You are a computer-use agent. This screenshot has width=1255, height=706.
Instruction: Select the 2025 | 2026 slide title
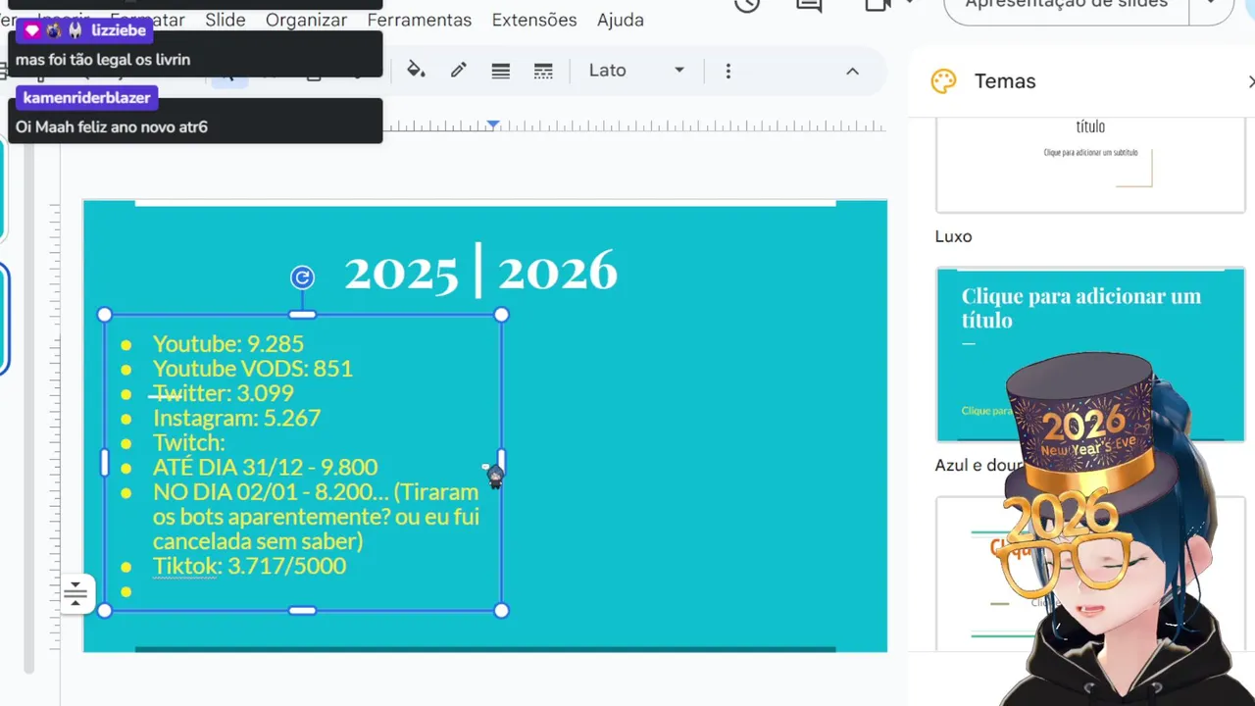point(480,272)
